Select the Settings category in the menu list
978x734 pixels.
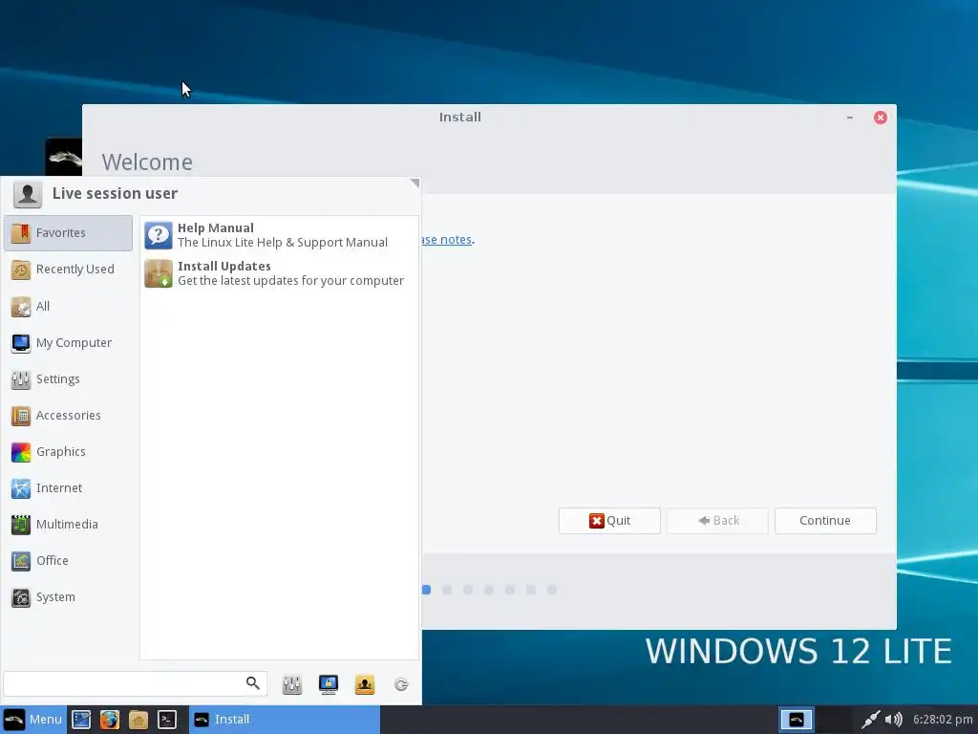[68, 378]
